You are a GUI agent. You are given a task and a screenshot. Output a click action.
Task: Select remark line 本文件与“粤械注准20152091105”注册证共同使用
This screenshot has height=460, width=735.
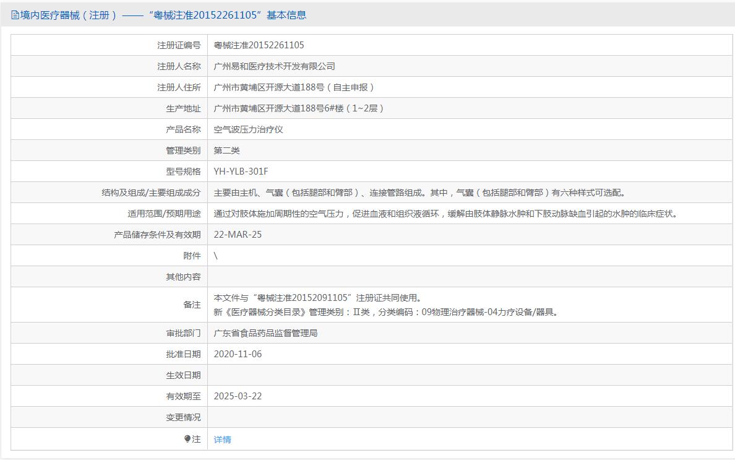point(317,298)
